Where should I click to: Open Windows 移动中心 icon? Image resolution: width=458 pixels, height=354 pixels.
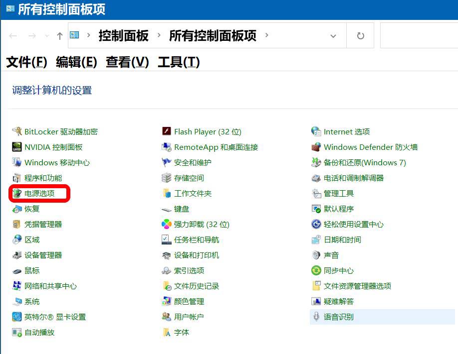(17, 162)
